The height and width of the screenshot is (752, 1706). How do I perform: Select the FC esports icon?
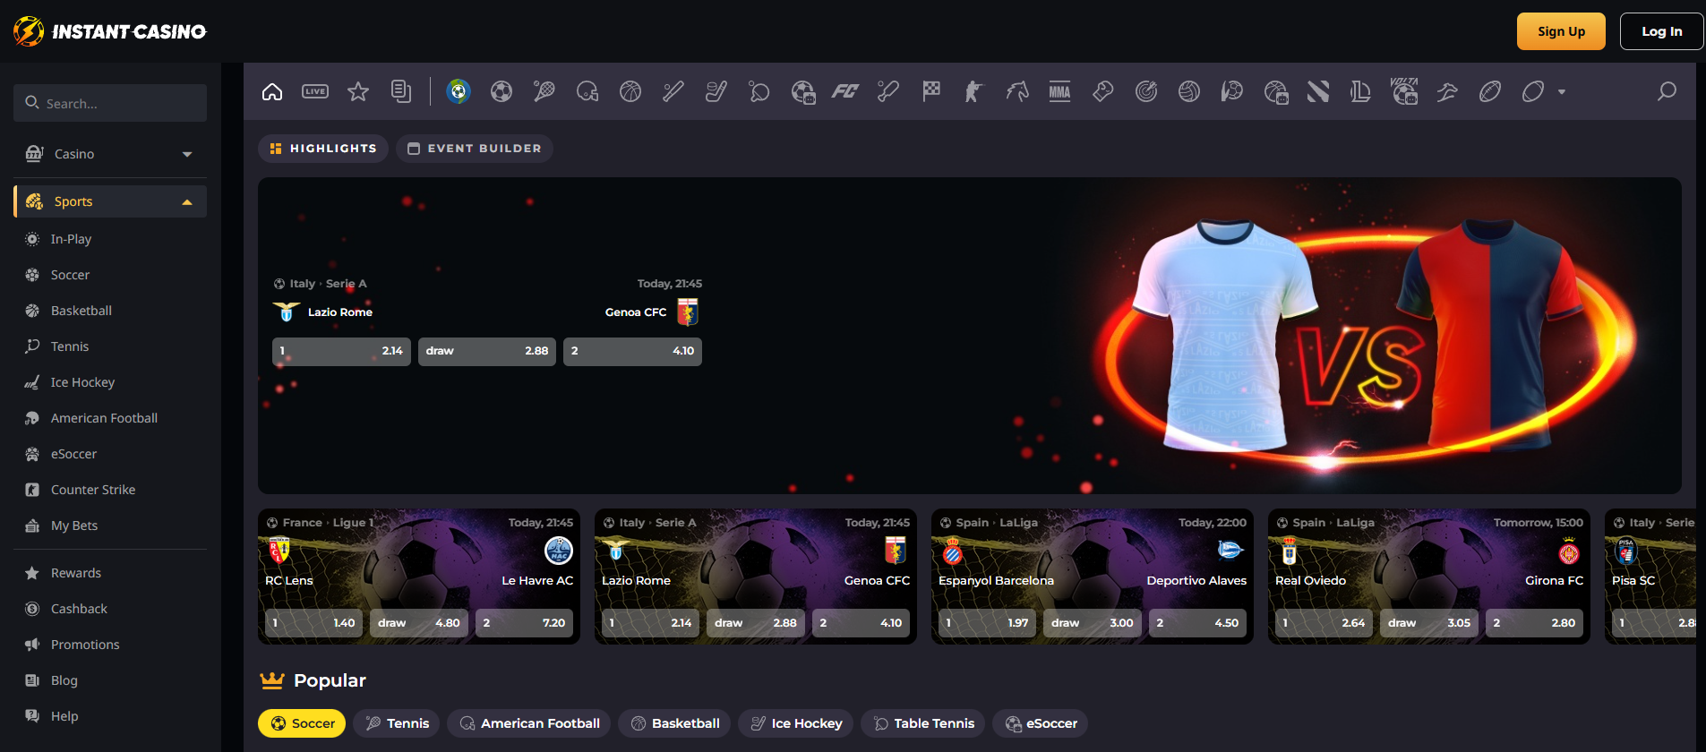[x=845, y=91]
